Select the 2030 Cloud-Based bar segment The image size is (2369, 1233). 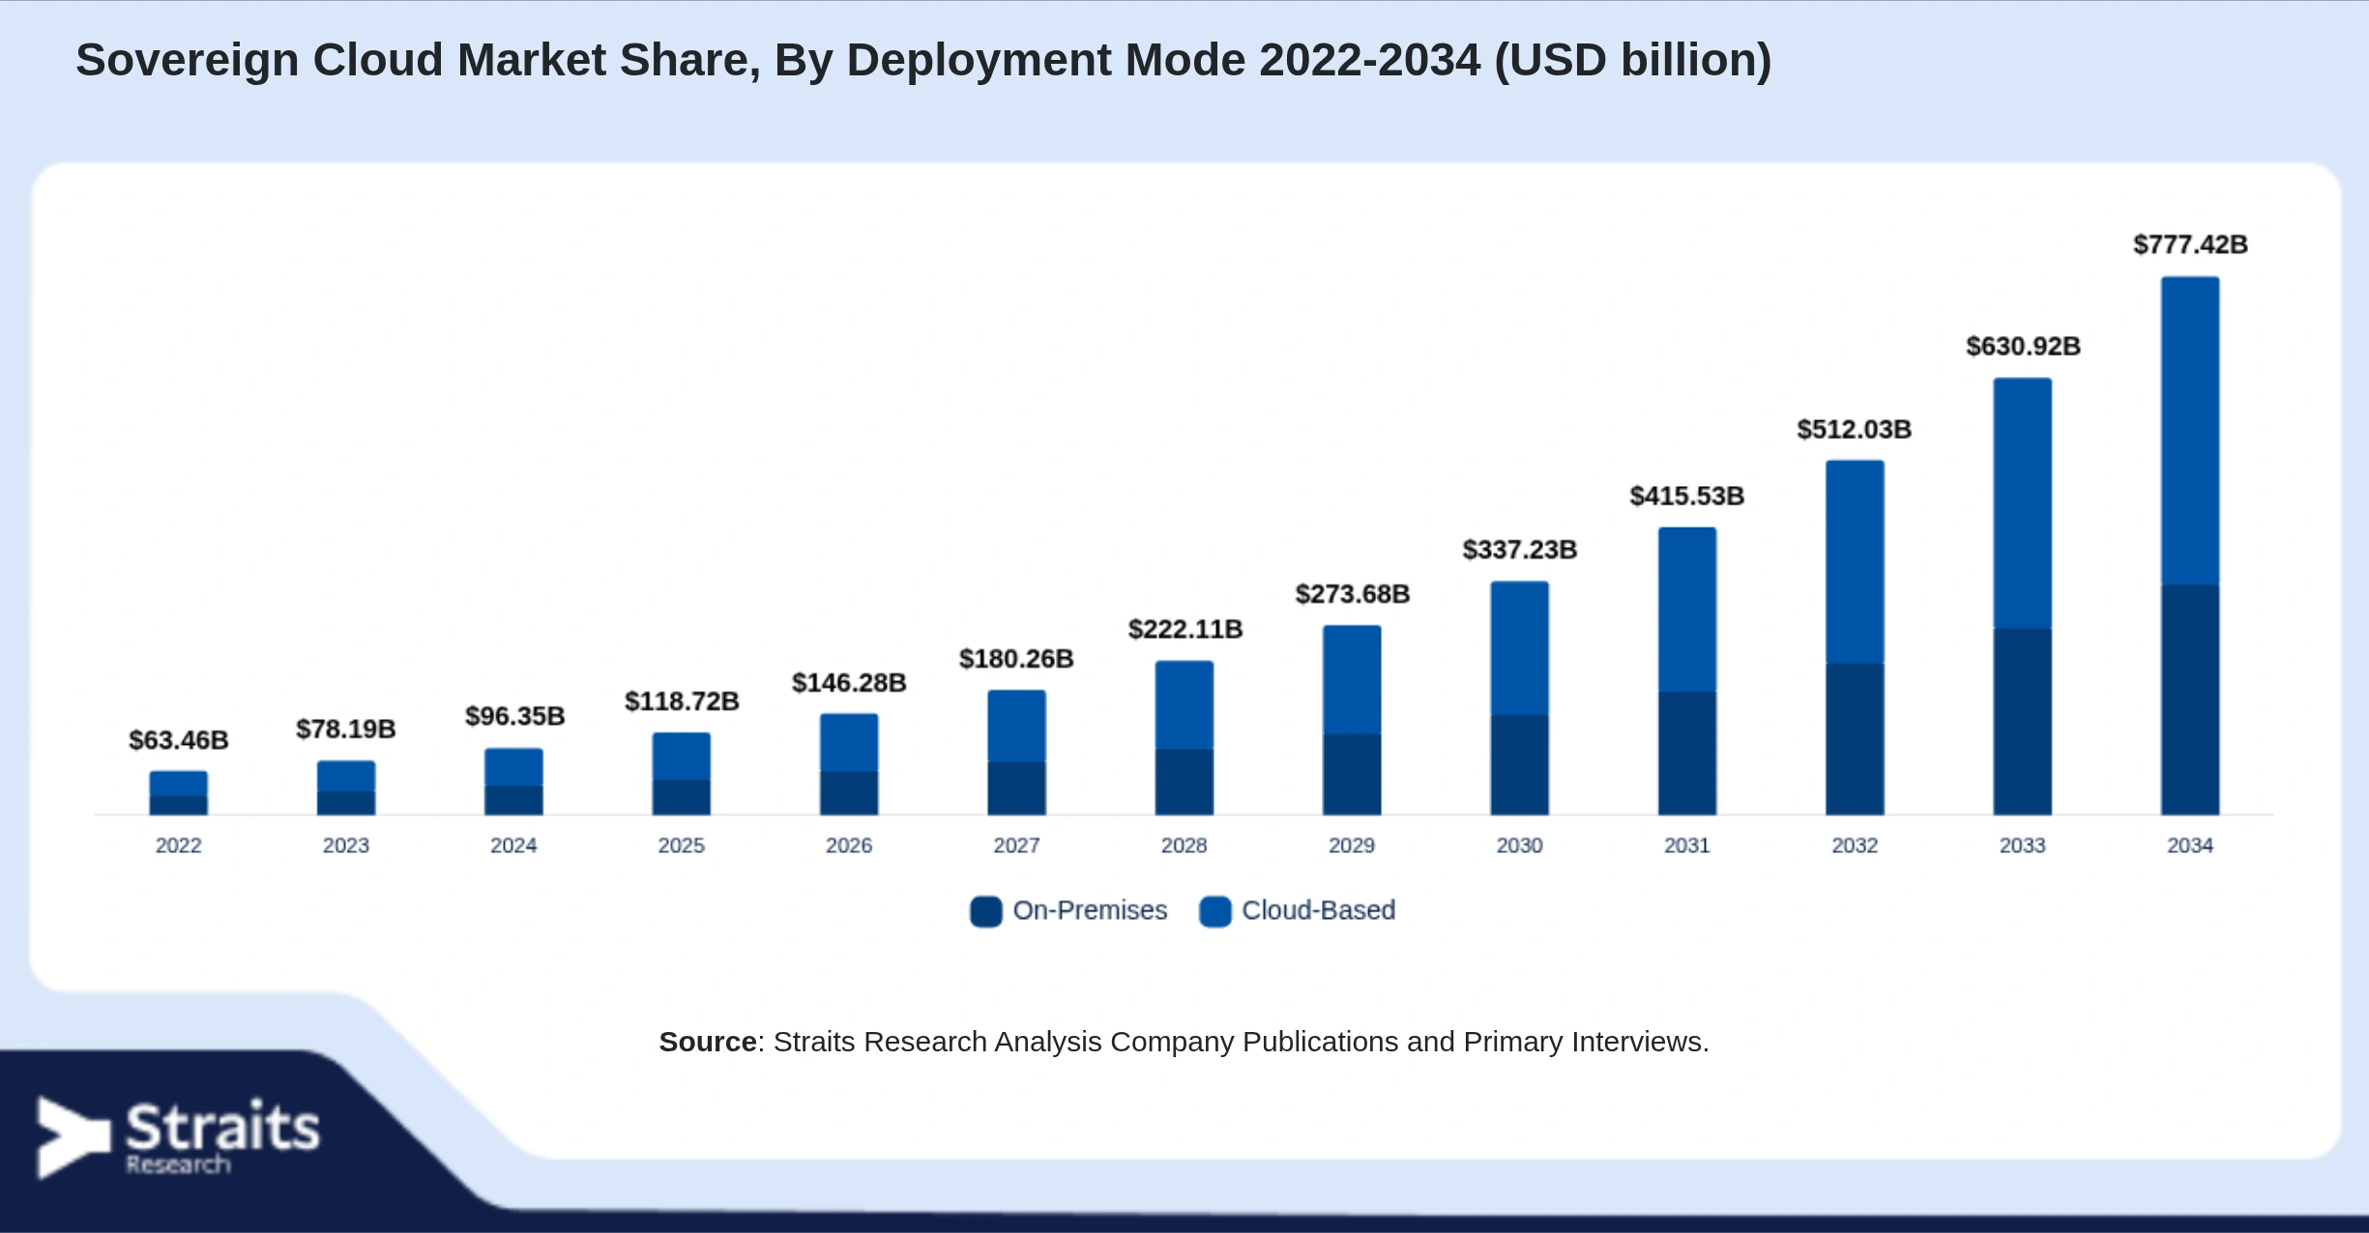(1519, 648)
